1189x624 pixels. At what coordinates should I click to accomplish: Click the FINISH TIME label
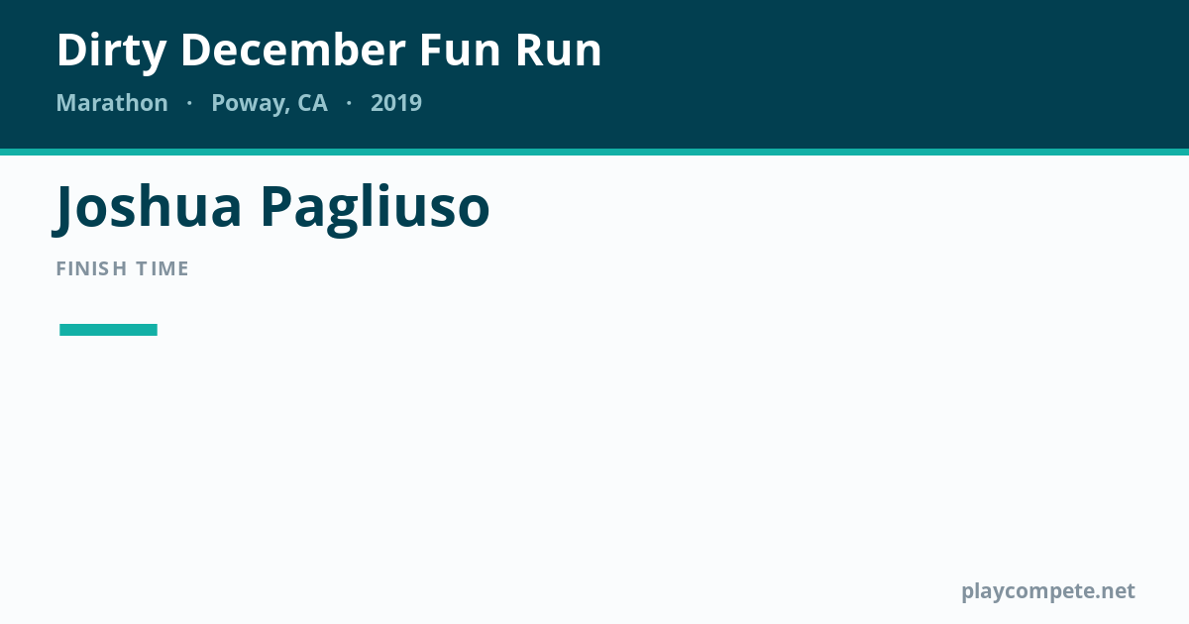coord(123,268)
